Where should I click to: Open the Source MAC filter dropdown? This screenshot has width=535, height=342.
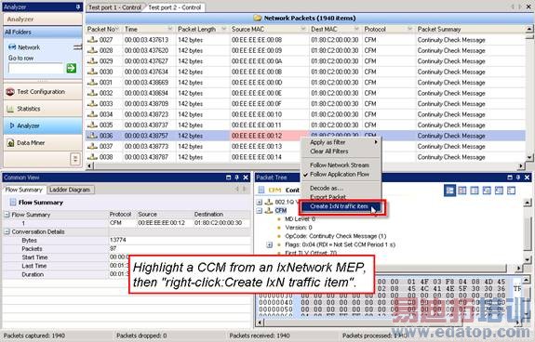303,29
